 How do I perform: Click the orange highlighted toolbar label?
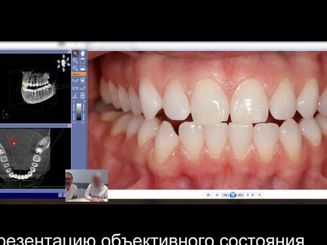(x=78, y=74)
